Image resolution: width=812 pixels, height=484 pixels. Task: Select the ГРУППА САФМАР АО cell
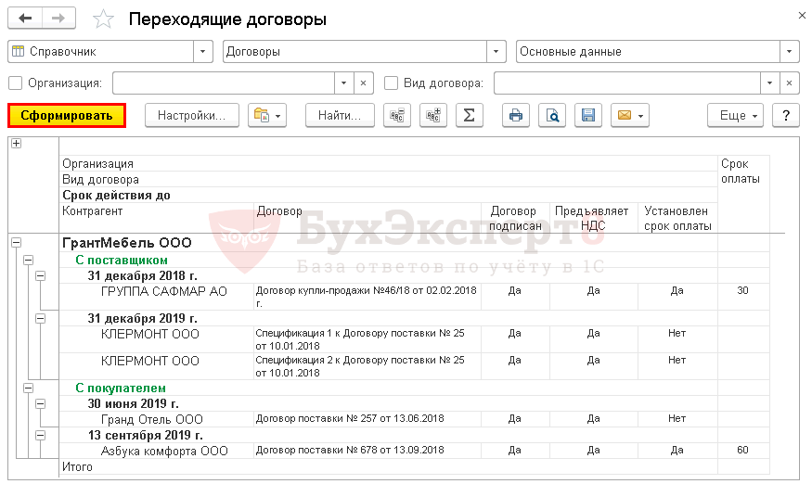[157, 296]
